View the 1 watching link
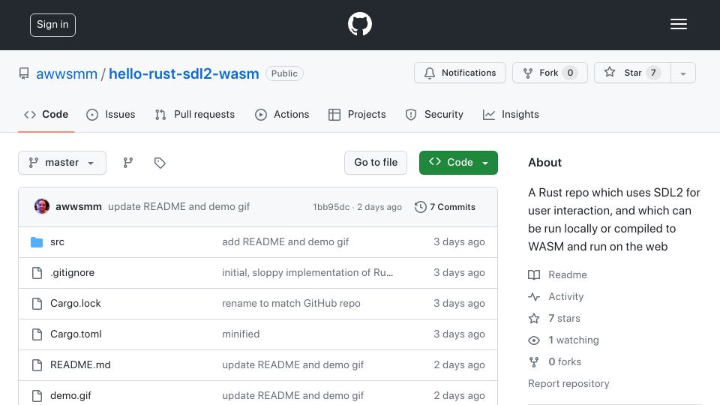Screen dimensions: 720x405 click(x=563, y=340)
